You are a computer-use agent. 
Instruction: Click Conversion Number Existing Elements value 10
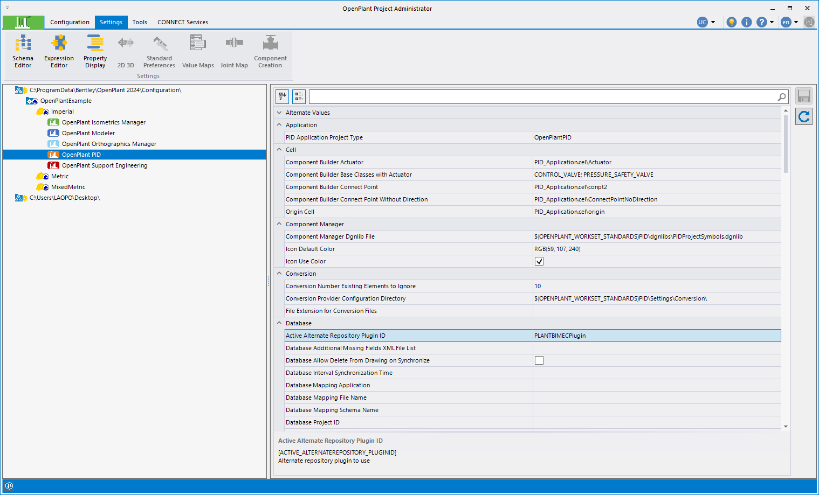[657, 286]
